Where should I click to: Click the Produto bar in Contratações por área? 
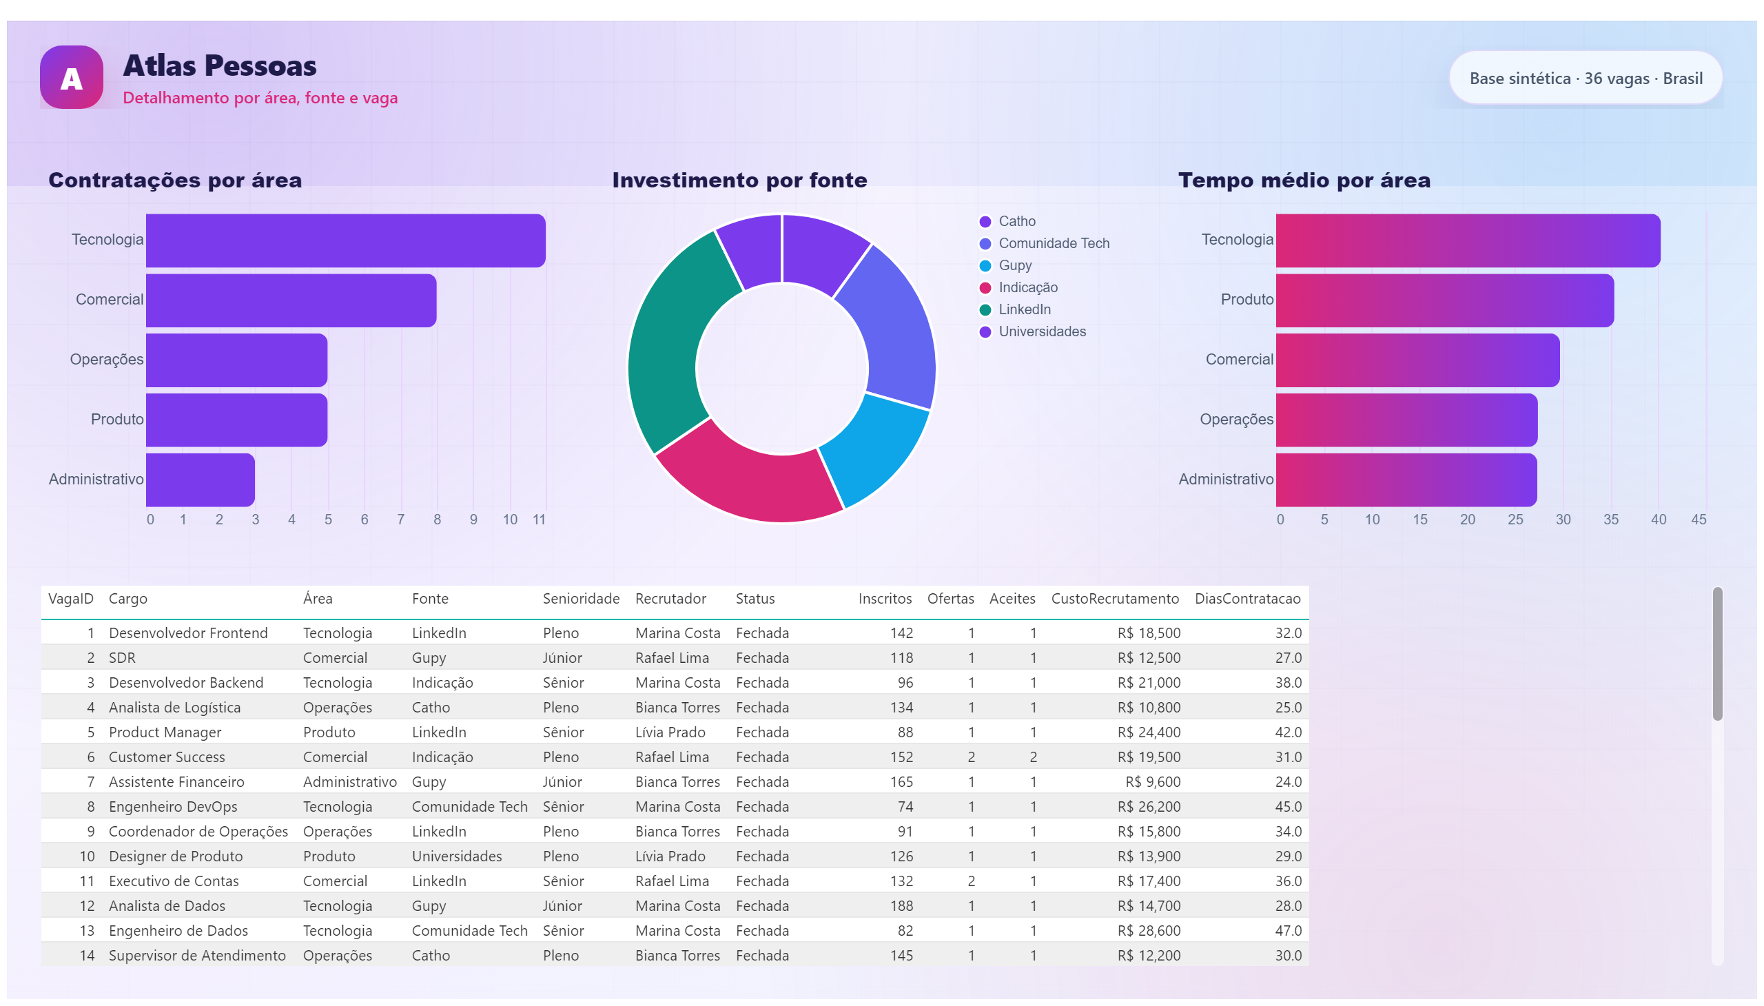pyautogui.click(x=236, y=420)
